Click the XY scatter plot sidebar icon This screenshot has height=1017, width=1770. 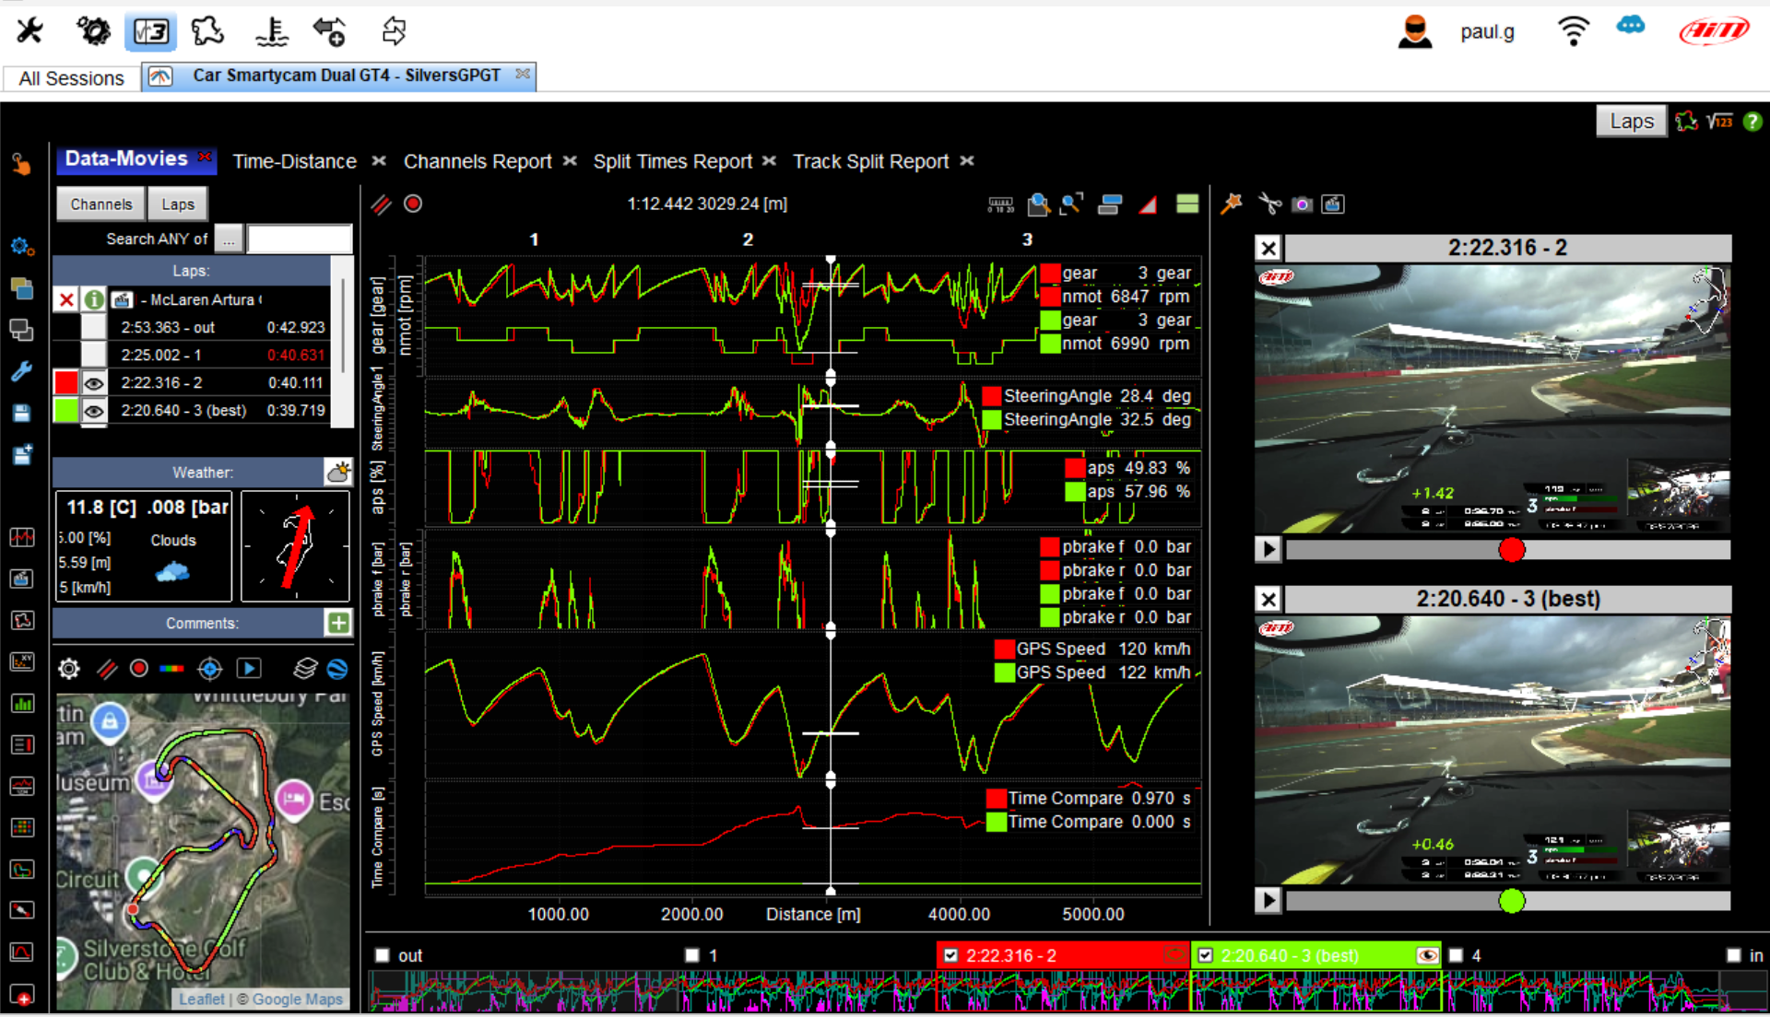pyautogui.click(x=22, y=661)
